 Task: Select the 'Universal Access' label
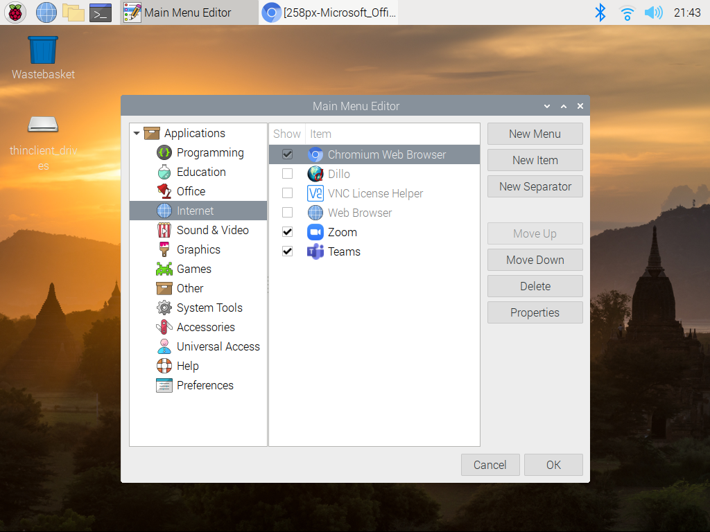click(x=218, y=346)
